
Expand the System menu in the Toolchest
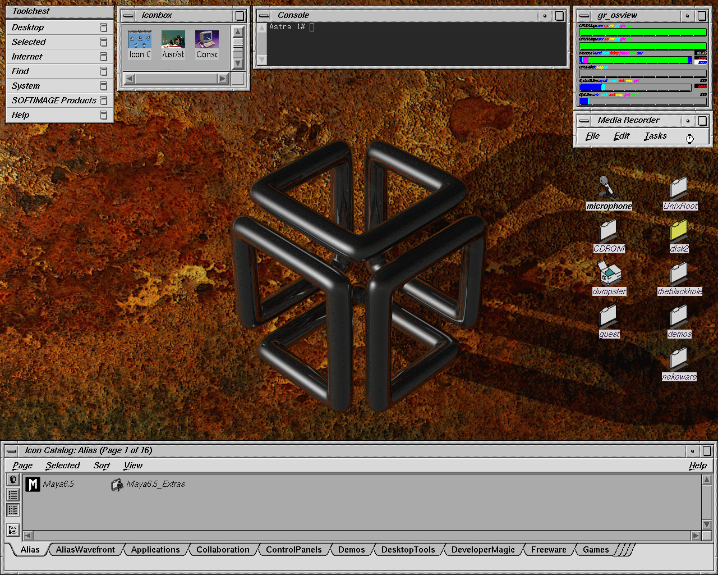[26, 86]
